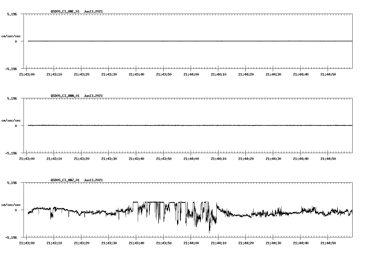This screenshot has height=253, width=372.
Task: Click the 21:43:10 time label under HNN plot
Action: coord(54,159)
